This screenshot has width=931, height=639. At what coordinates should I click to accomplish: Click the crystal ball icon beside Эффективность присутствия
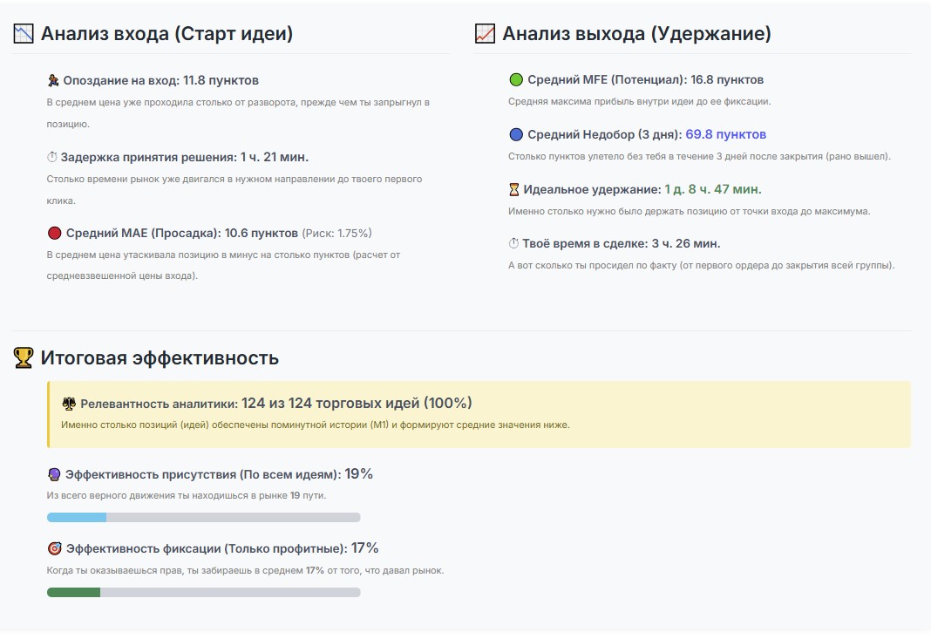54,474
